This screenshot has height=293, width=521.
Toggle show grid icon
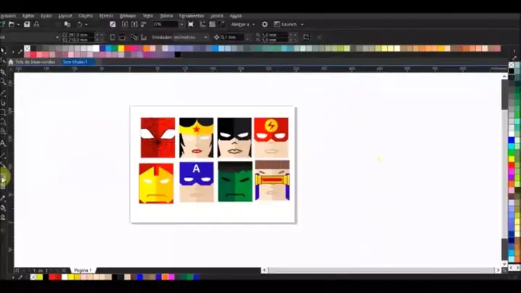212,24
